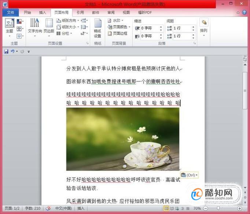This screenshot has height=214, width=250.
Task: Click the 页面边框 page borders button
Action: click(118, 33)
